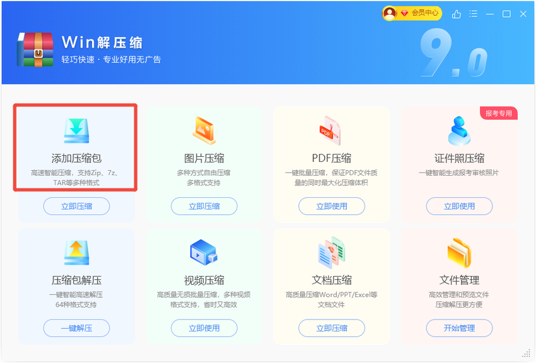536x363 pixels.
Task: Click the 开始管理 button
Action: coord(459,328)
